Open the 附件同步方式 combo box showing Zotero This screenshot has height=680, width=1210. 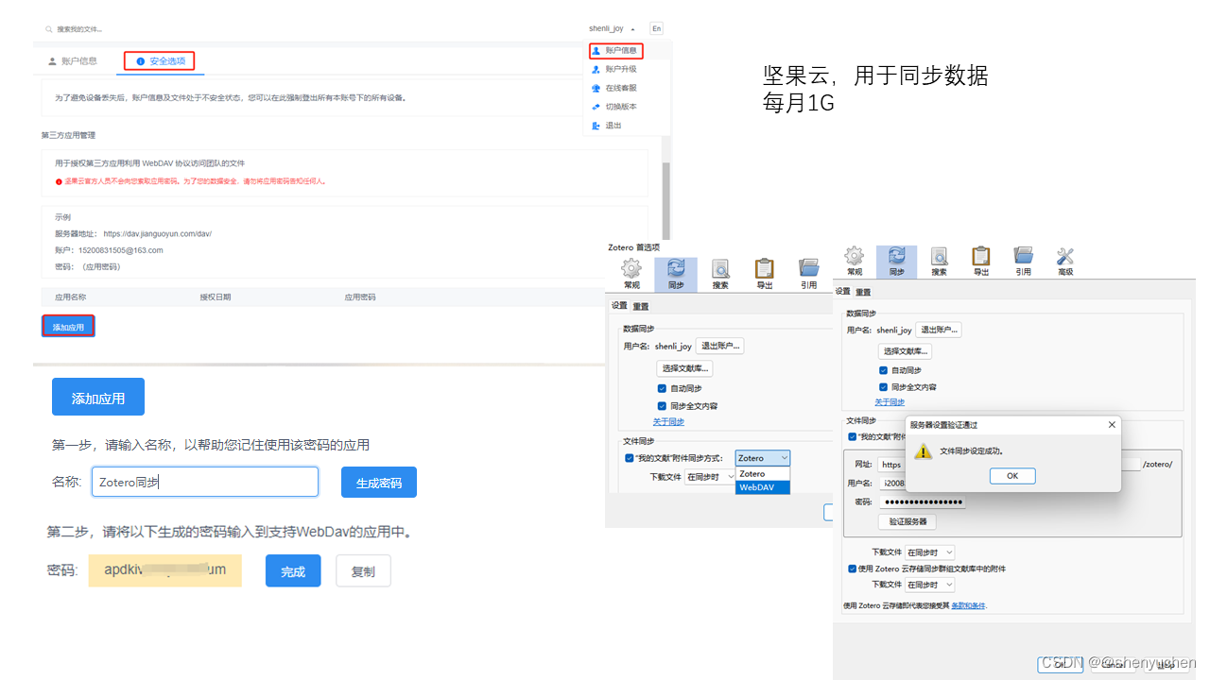tap(762, 458)
